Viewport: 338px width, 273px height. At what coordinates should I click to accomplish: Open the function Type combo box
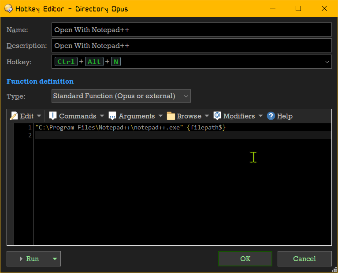(121, 96)
